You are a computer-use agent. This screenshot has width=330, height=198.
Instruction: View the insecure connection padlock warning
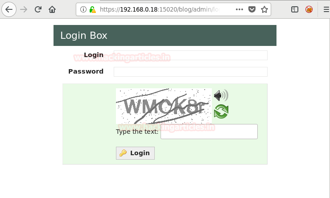point(92,9)
